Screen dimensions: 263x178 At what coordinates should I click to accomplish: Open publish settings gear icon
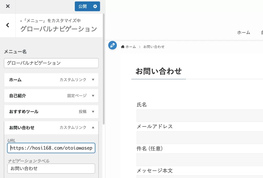click(x=95, y=6)
